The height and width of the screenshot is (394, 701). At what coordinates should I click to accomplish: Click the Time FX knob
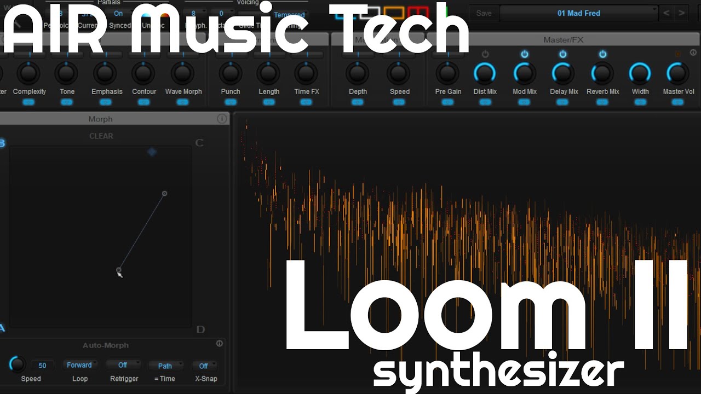click(x=306, y=73)
